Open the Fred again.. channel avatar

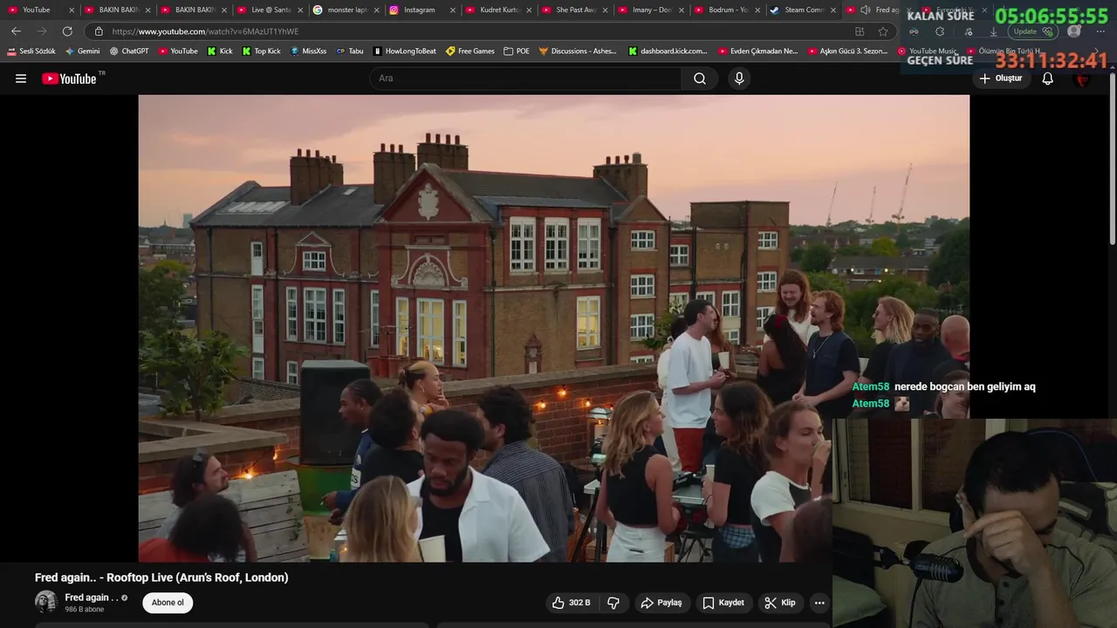46,602
